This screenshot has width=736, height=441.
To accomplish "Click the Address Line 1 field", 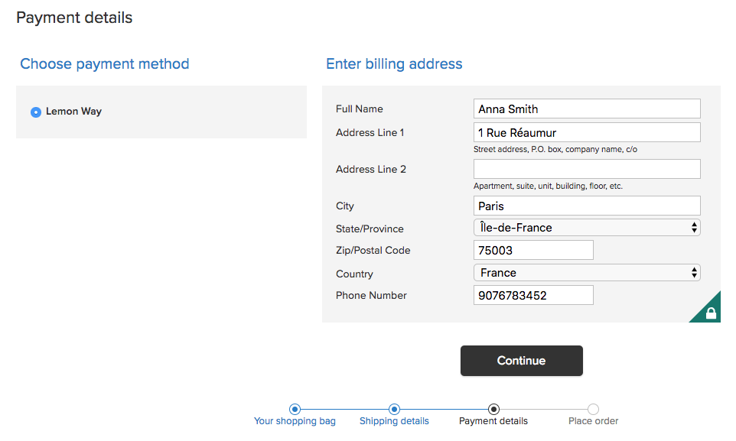I will [587, 132].
